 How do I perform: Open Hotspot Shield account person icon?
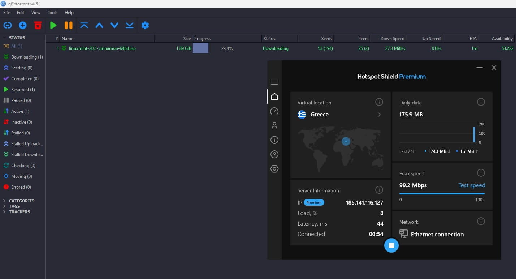click(274, 125)
